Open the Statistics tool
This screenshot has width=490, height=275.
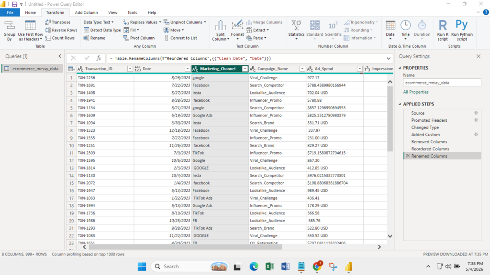pyautogui.click(x=296, y=30)
